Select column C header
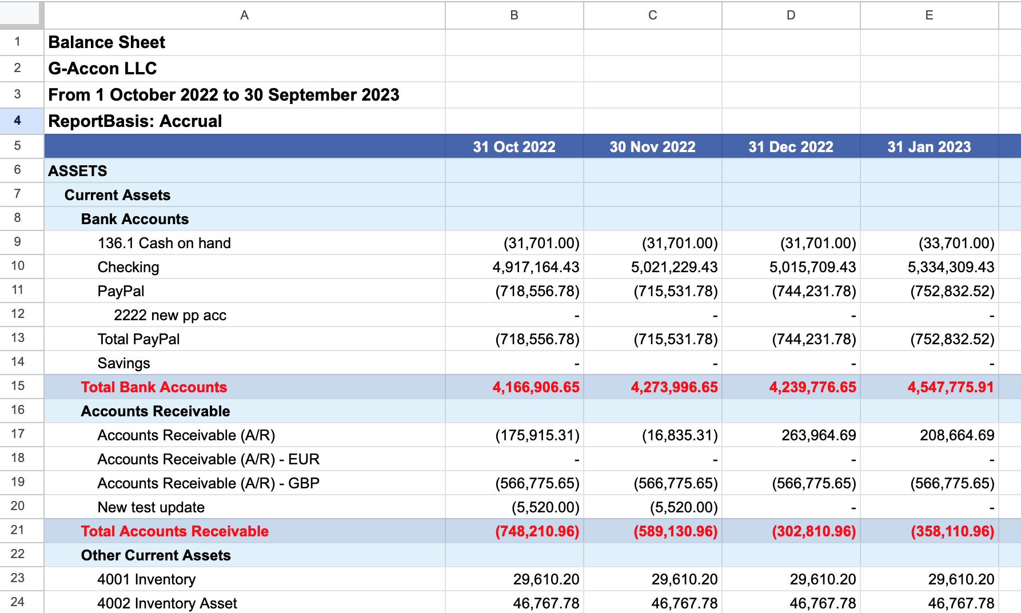The width and height of the screenshot is (1021, 613). pos(653,15)
